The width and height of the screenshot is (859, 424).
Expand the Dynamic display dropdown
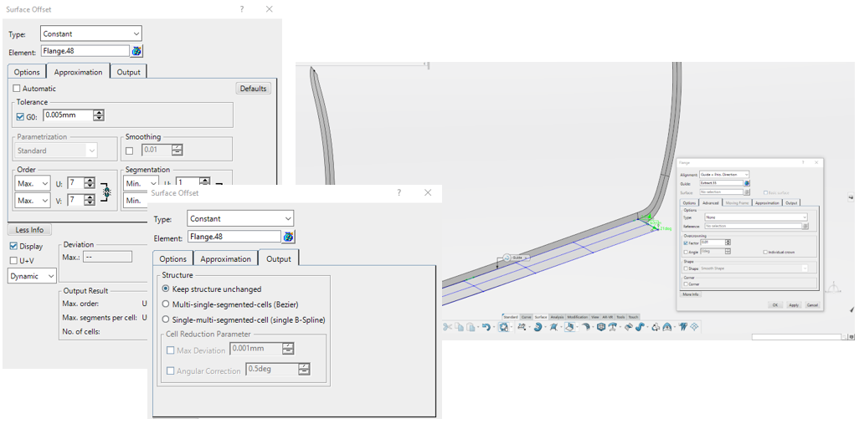[33, 276]
